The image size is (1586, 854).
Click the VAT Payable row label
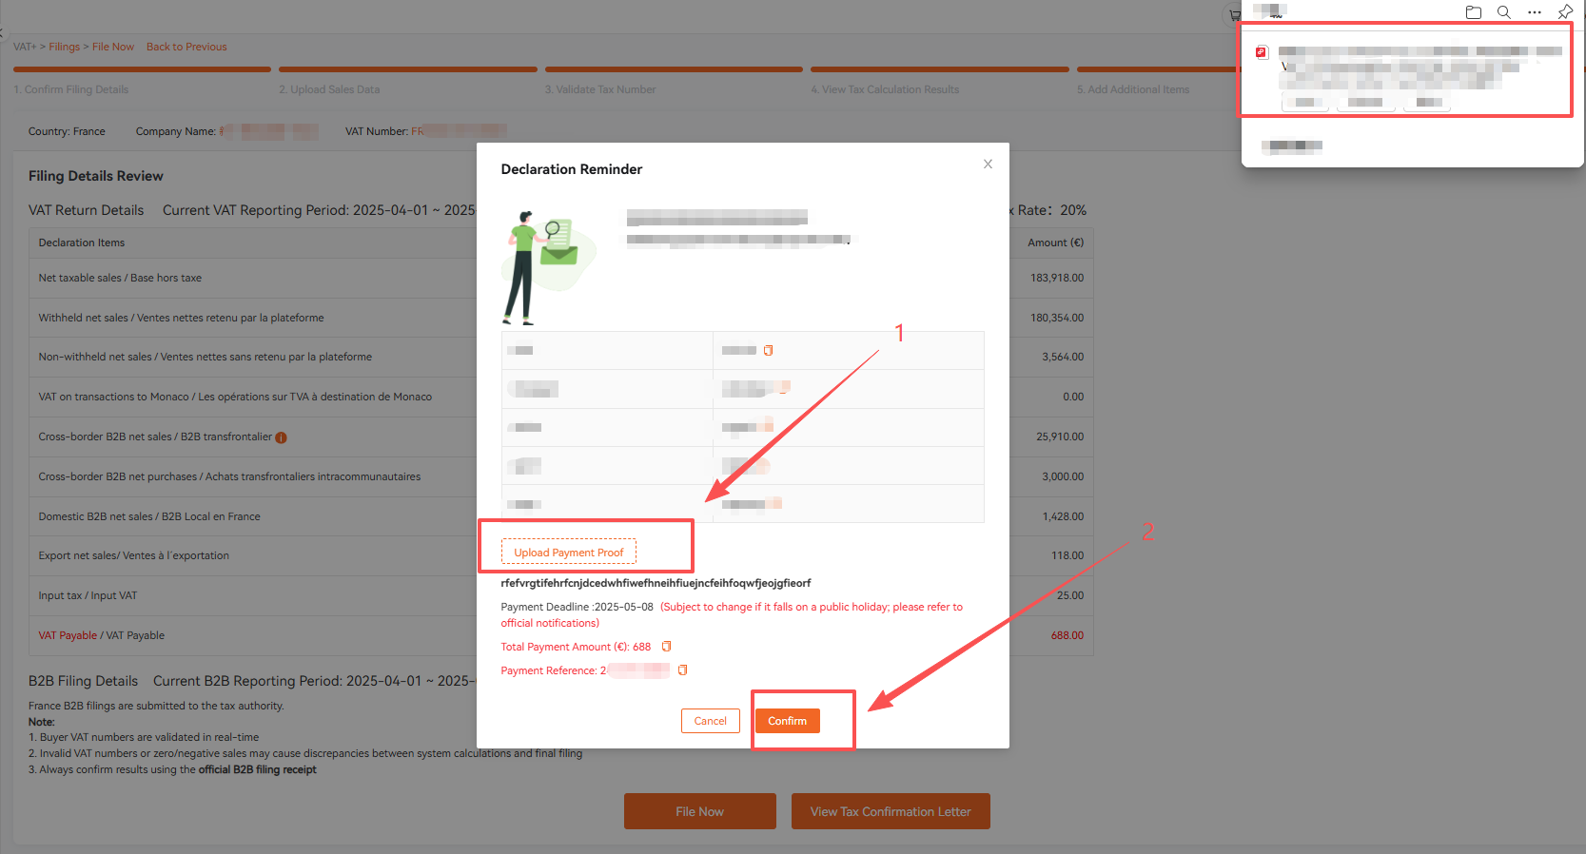[101, 635]
